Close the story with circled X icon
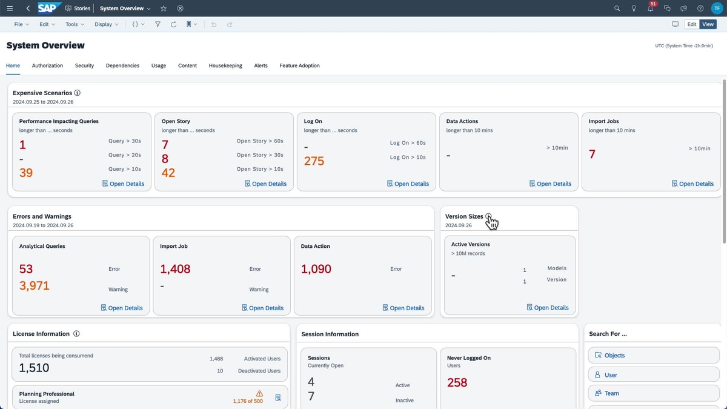This screenshot has height=409, width=727. (x=180, y=8)
